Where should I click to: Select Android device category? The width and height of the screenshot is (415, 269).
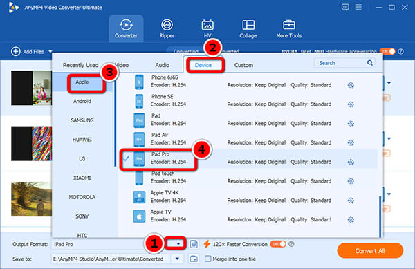point(82,101)
